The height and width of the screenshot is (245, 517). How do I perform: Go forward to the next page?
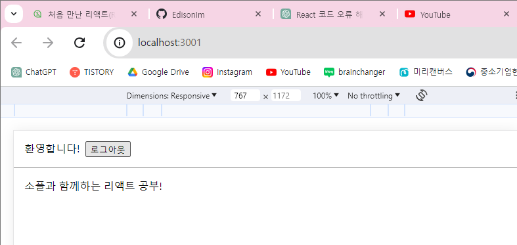[x=48, y=43]
